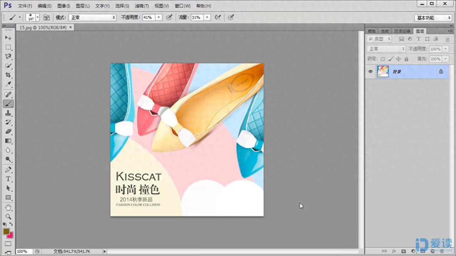Toggle shape layer filter
This screenshot has width=456, height=256.
pyautogui.click(x=427, y=39)
